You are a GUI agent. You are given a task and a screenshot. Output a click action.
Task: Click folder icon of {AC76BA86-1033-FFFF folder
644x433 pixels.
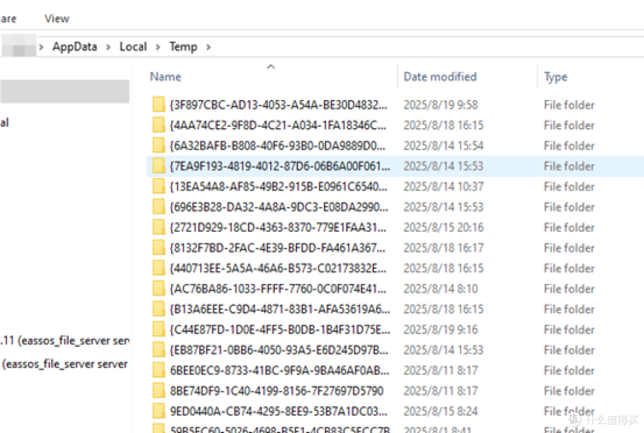click(x=159, y=288)
